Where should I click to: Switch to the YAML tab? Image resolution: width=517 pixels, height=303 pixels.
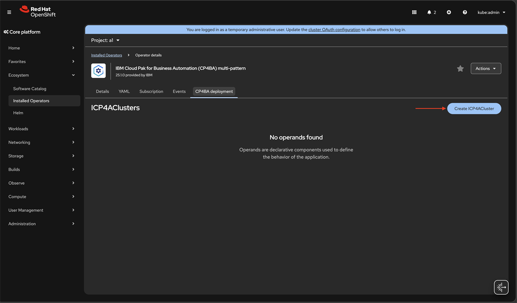pos(124,91)
